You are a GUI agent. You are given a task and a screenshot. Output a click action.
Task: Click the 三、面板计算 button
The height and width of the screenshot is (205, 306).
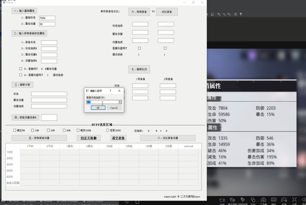(22, 85)
